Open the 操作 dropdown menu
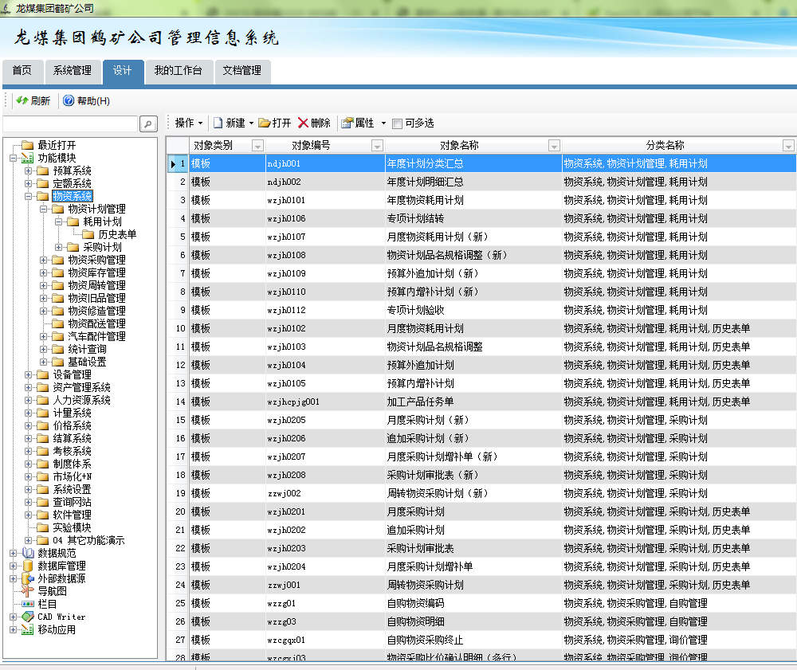This screenshot has height=670, width=797. pyautogui.click(x=188, y=123)
